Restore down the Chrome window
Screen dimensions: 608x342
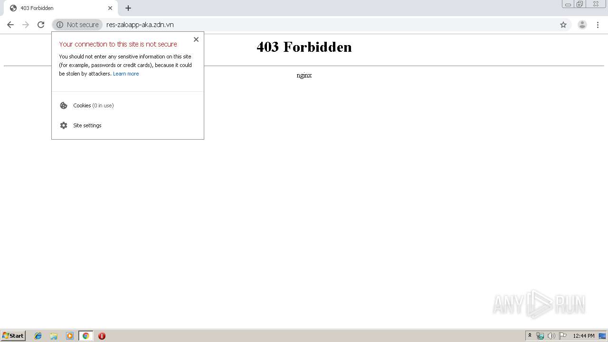[x=579, y=4]
